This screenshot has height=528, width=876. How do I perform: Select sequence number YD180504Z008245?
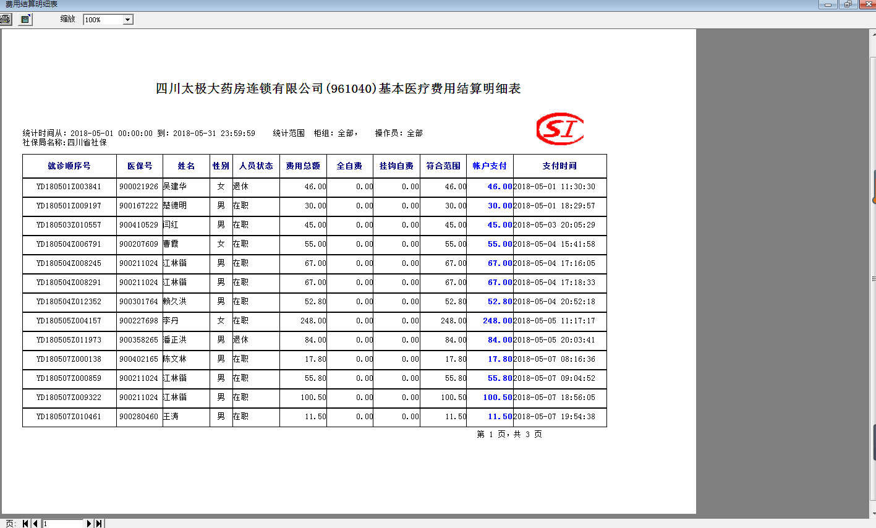(x=69, y=263)
